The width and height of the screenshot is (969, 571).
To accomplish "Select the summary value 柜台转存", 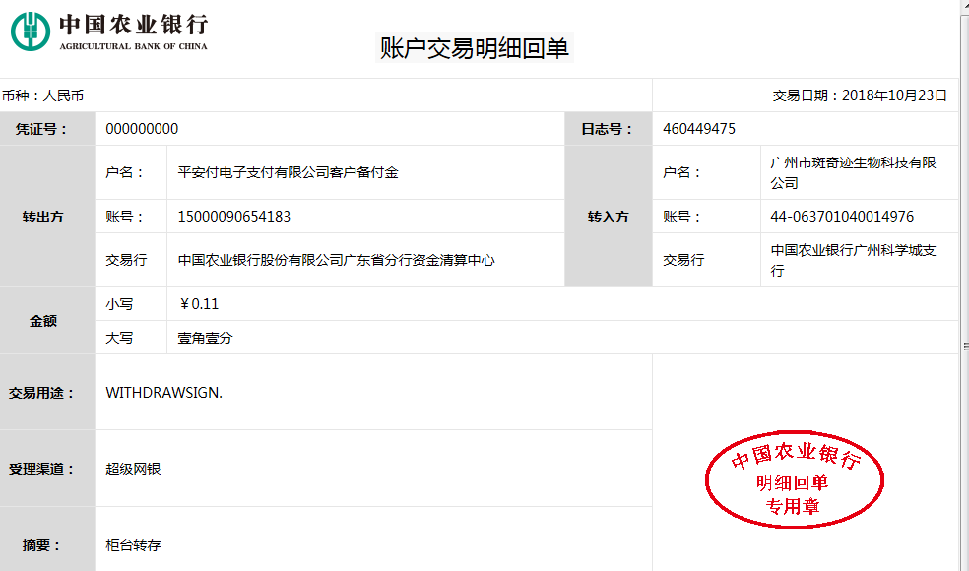I will 134,545.
